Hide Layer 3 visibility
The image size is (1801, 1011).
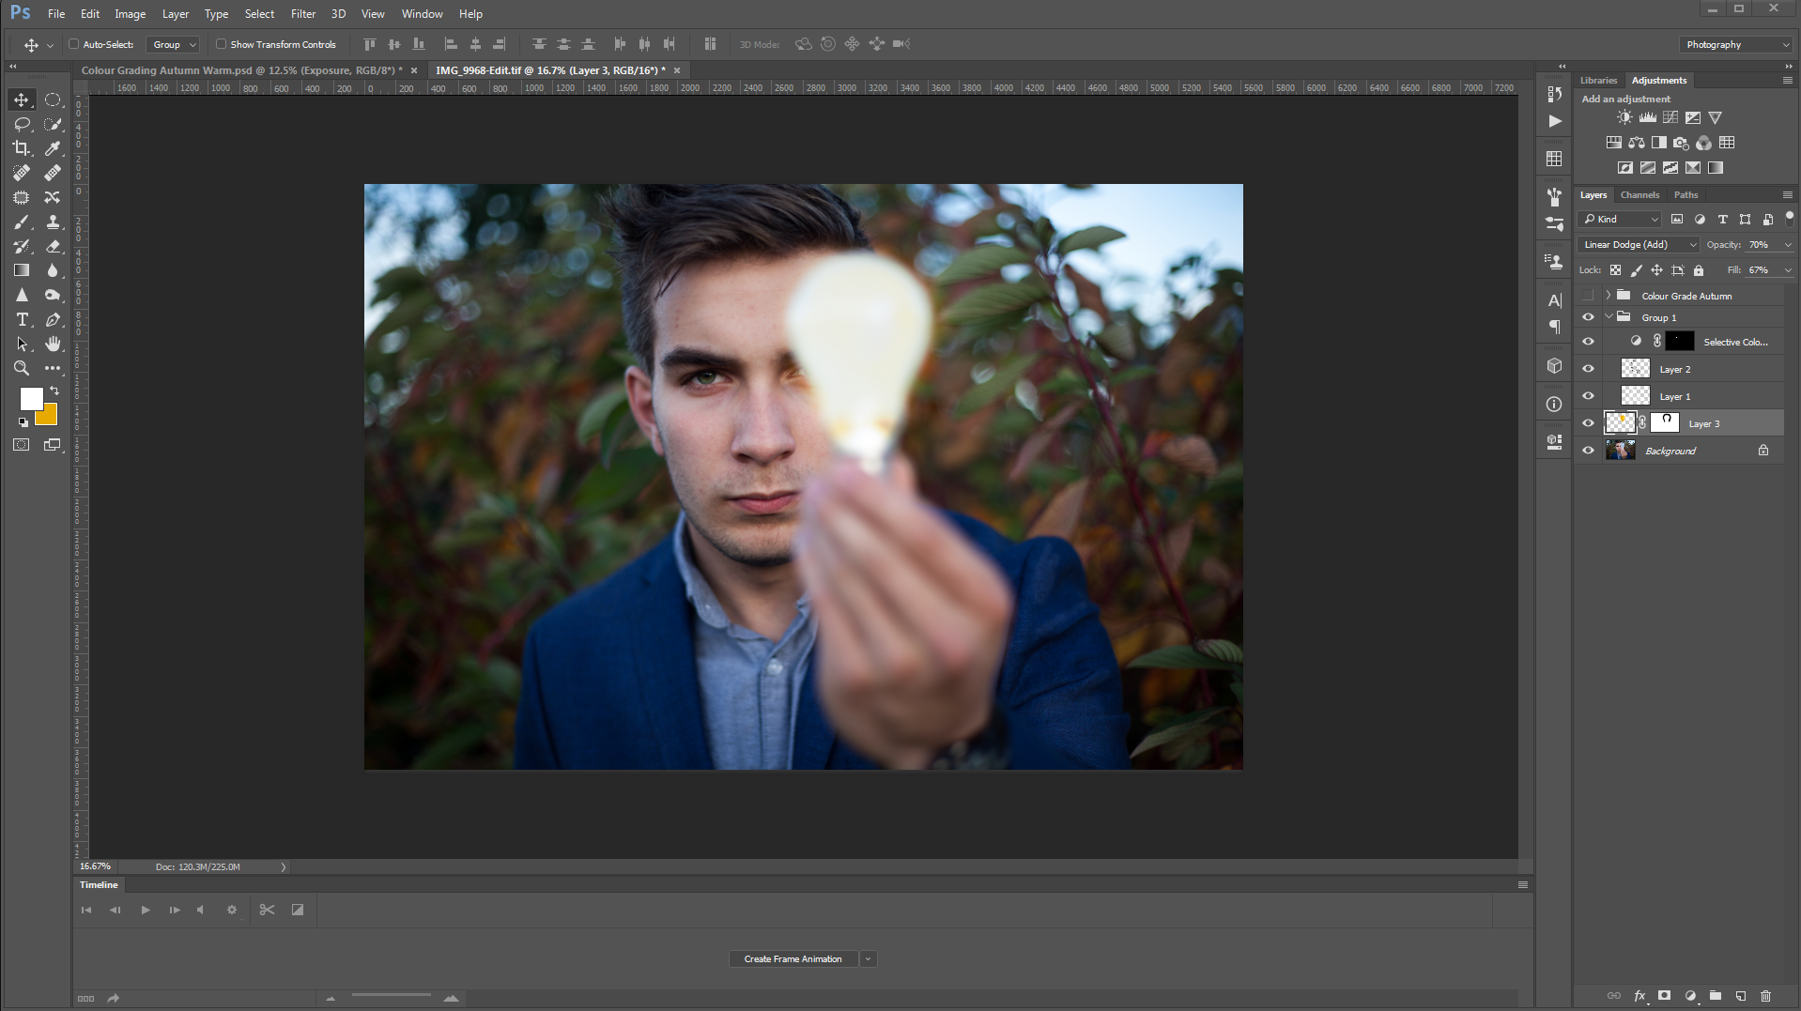1588,423
